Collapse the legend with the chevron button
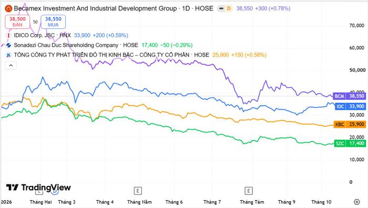The width and height of the screenshot is (368, 208). [11, 65]
